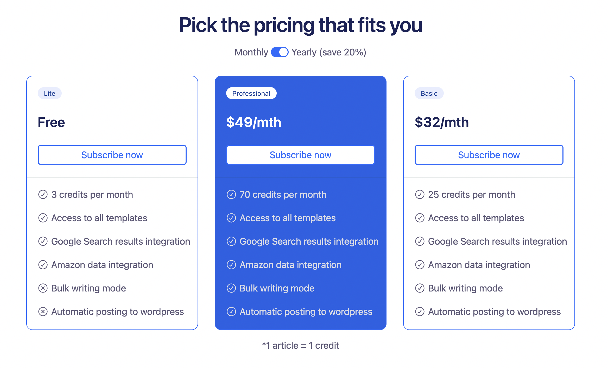Click check icon beside 25 credits per month
This screenshot has width=608, height=368.
[x=420, y=194]
